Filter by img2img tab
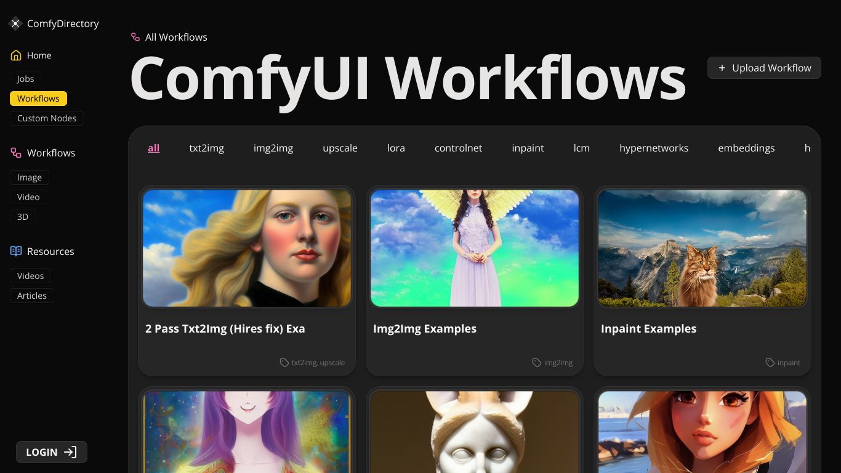The height and width of the screenshot is (473, 841). coord(273,148)
